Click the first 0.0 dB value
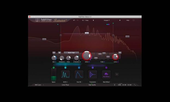This screenshot has width=170, height=102. (x=124, y=85)
